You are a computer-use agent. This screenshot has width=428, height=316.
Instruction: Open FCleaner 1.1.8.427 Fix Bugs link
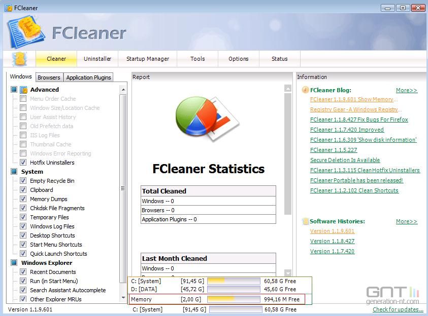click(359, 120)
